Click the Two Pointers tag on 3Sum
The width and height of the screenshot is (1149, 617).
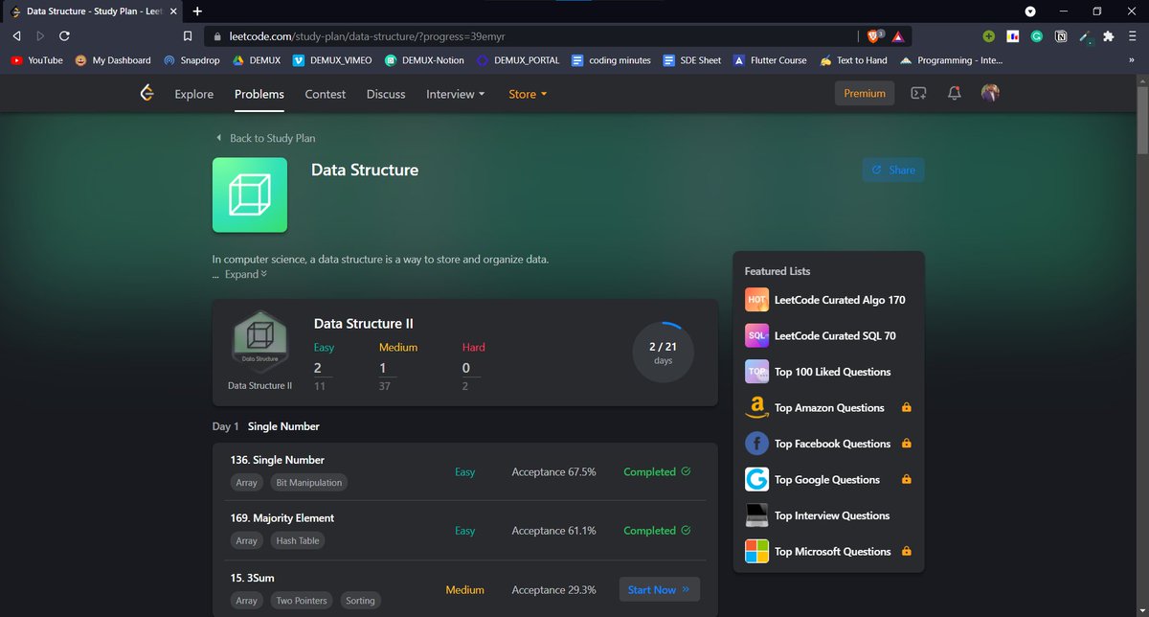pos(302,600)
